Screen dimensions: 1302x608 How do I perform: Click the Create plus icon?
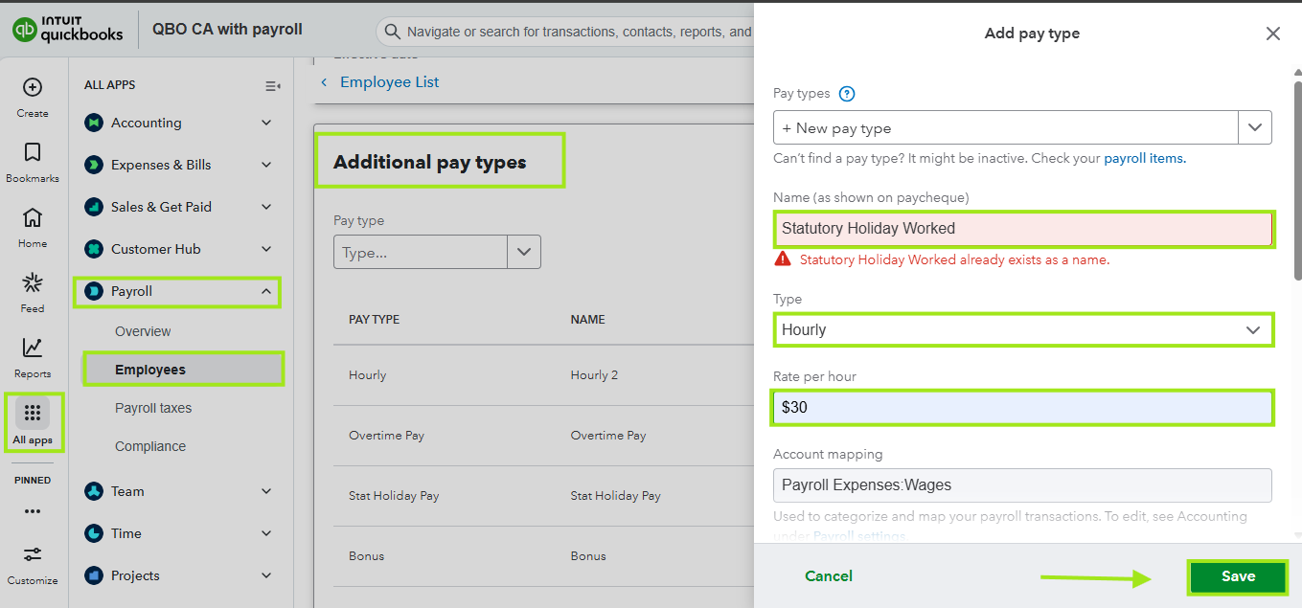[33, 88]
